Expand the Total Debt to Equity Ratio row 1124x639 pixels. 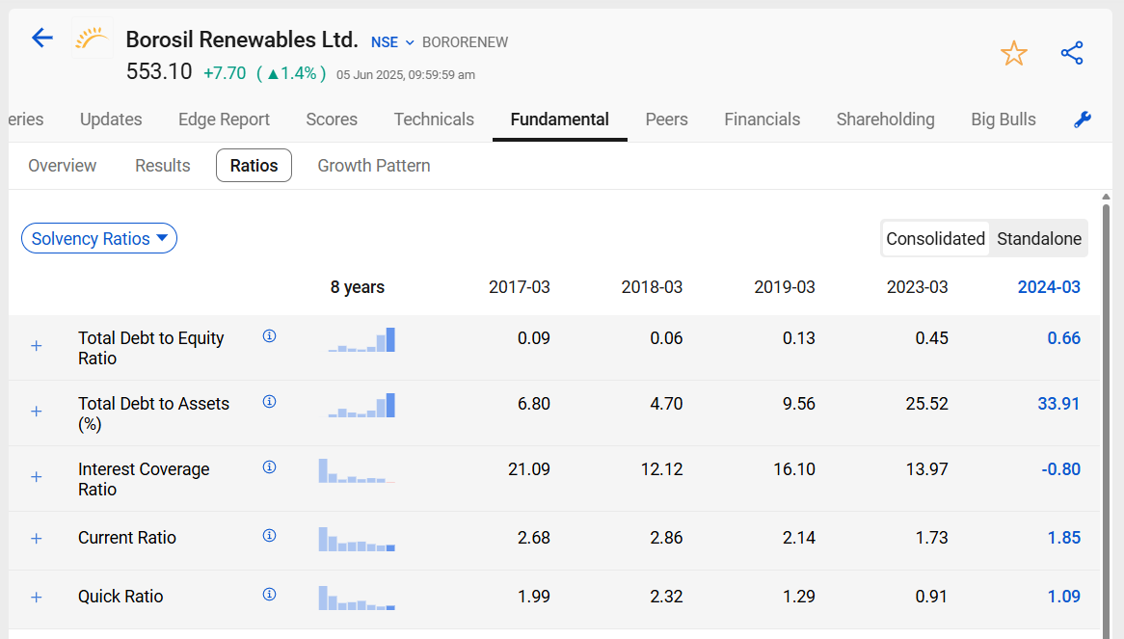pyautogui.click(x=37, y=346)
